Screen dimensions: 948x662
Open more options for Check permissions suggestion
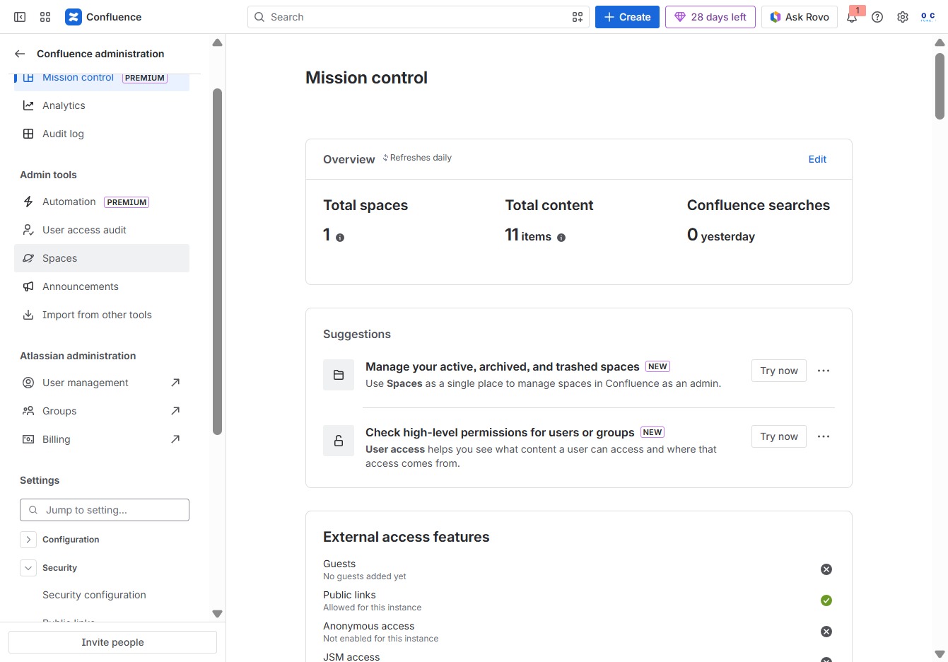pos(824,436)
